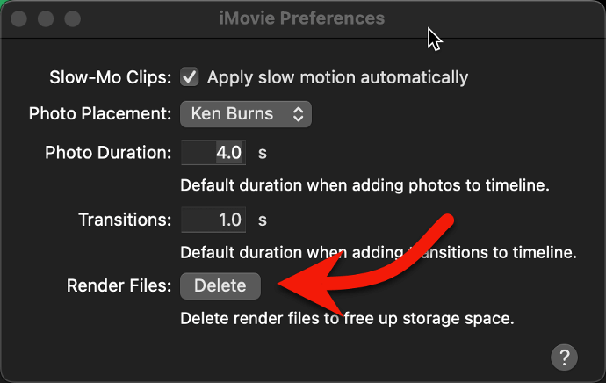The height and width of the screenshot is (383, 606).
Task: Click the iMovie Preferences title bar text
Action: (302, 18)
